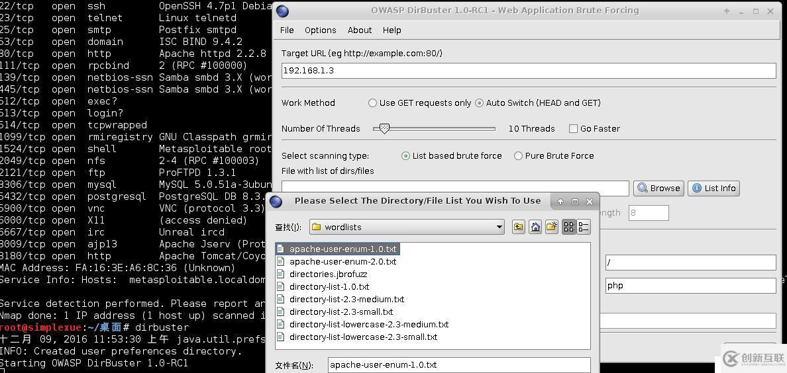Image resolution: width=787 pixels, height=373 pixels.
Task: Click the start directory field containing /
Action: pos(691,262)
